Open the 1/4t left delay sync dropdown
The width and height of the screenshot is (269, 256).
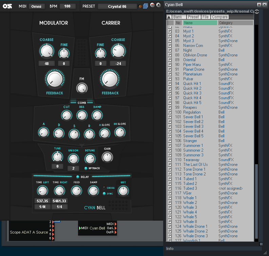(x=42, y=207)
